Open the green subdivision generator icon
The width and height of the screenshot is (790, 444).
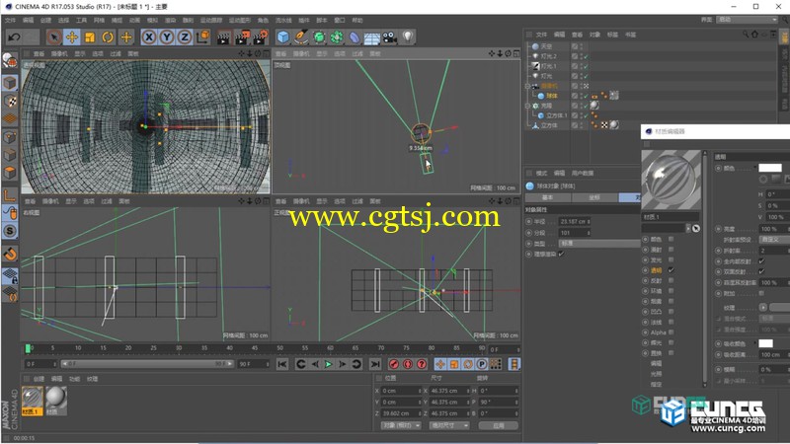point(319,37)
